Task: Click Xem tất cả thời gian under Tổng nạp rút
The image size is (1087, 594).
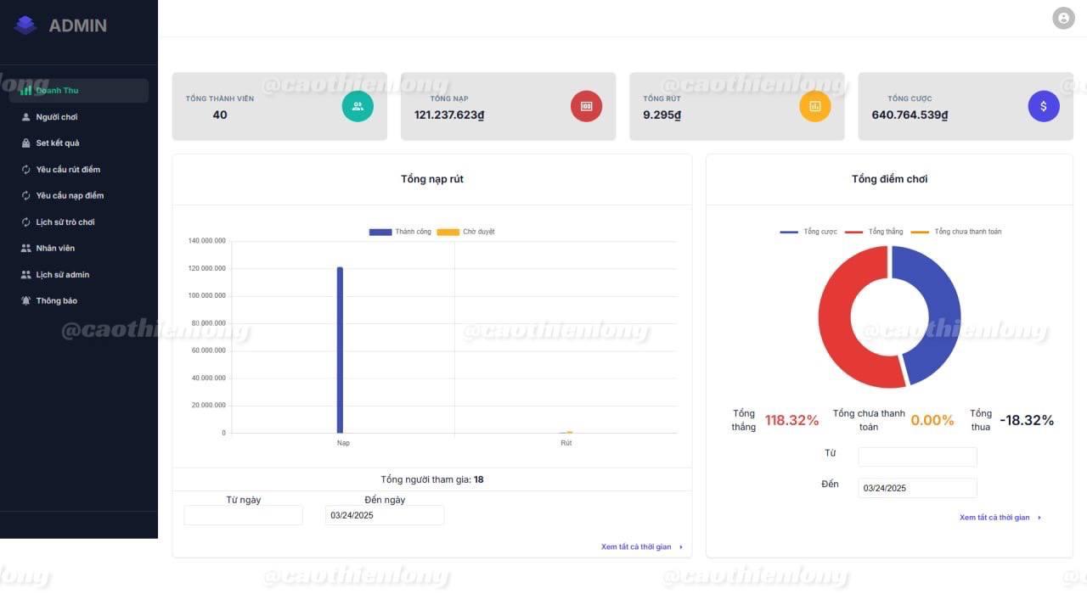Action: 636,547
